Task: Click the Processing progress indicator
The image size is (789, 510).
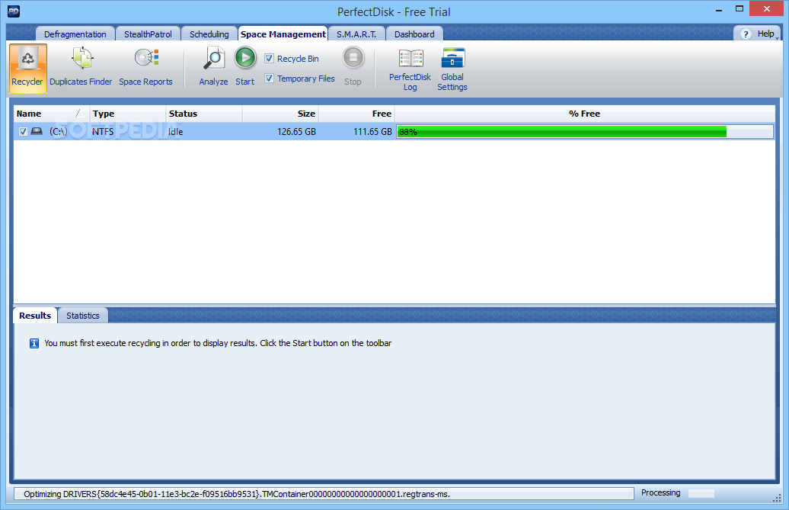Action: pyautogui.click(x=701, y=493)
